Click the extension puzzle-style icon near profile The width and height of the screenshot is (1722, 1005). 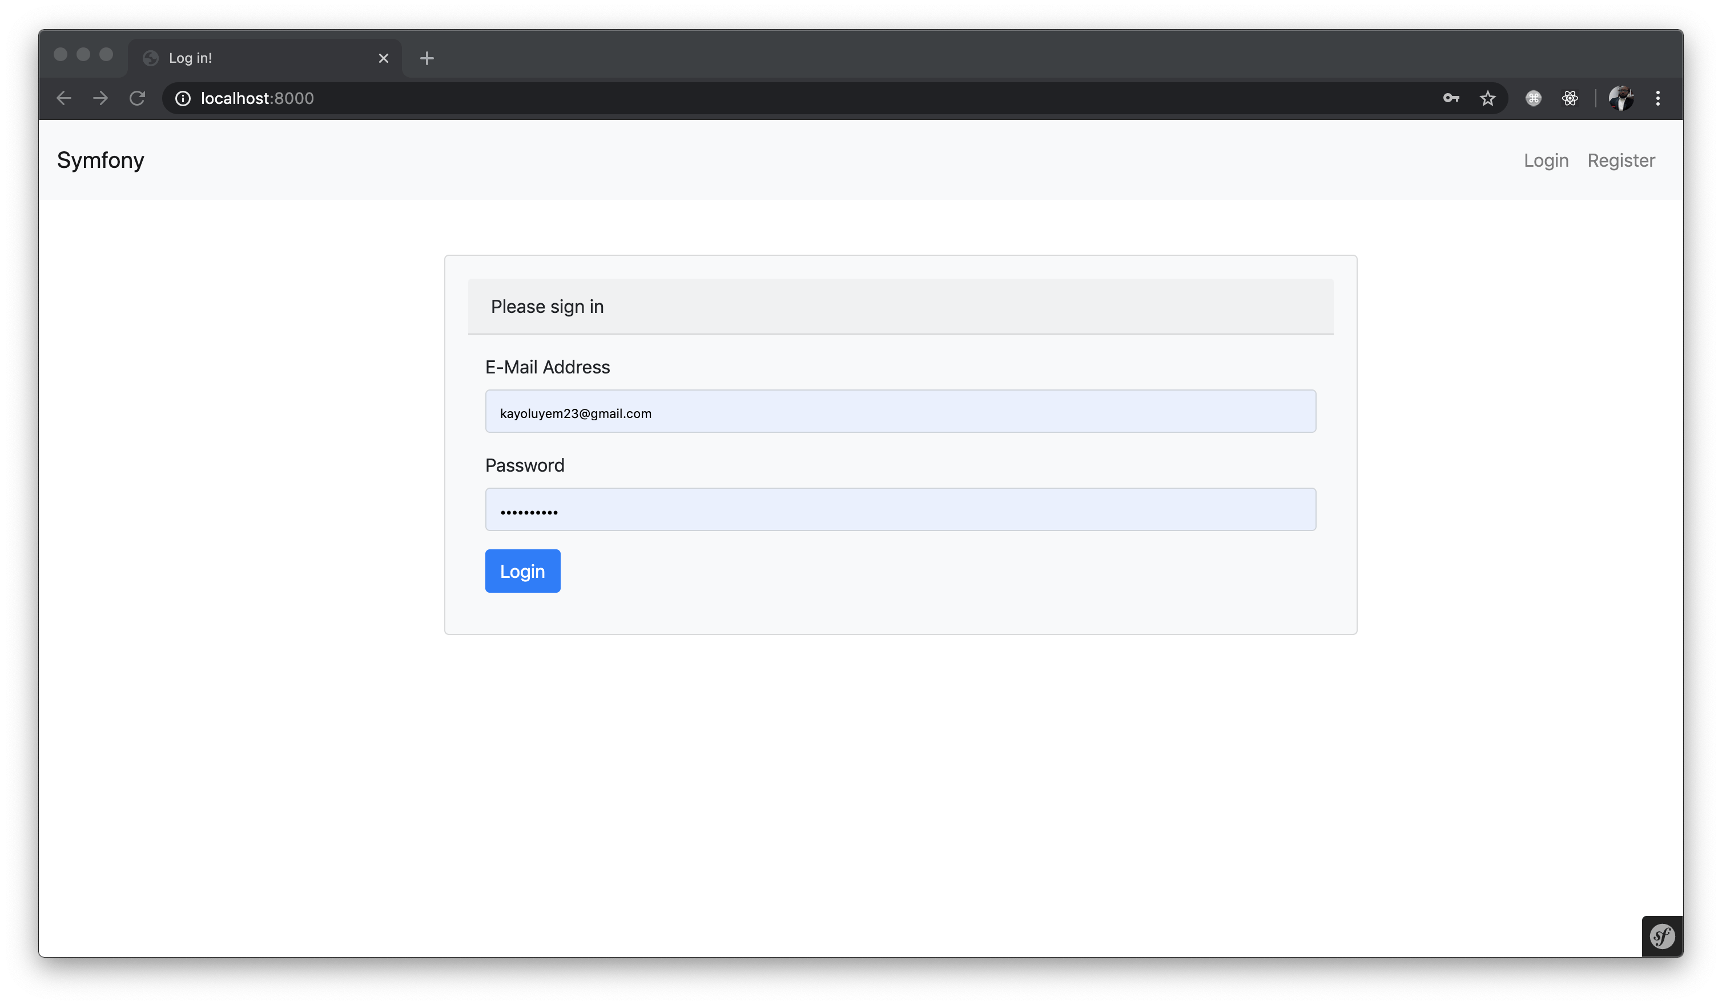(1534, 98)
